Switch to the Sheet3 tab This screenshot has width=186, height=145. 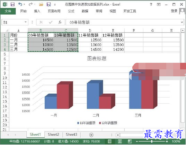(71, 135)
